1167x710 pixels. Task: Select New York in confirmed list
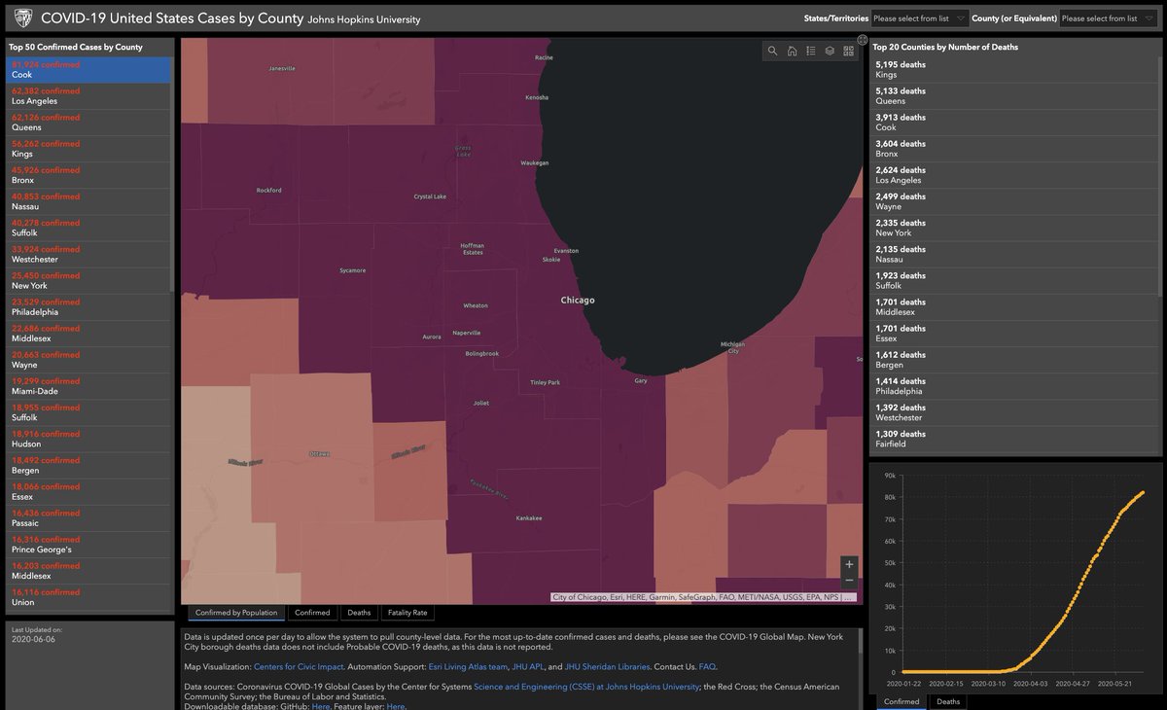(x=89, y=281)
